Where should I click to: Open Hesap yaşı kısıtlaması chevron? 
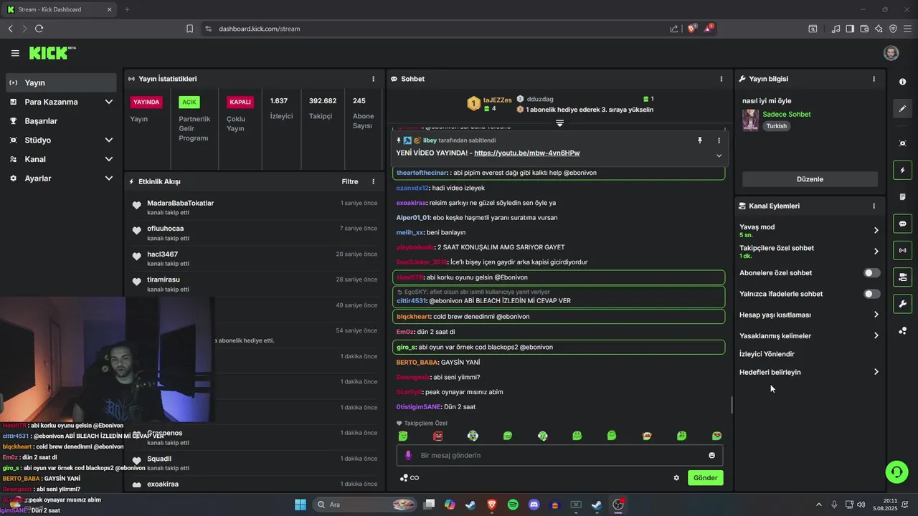tap(876, 315)
